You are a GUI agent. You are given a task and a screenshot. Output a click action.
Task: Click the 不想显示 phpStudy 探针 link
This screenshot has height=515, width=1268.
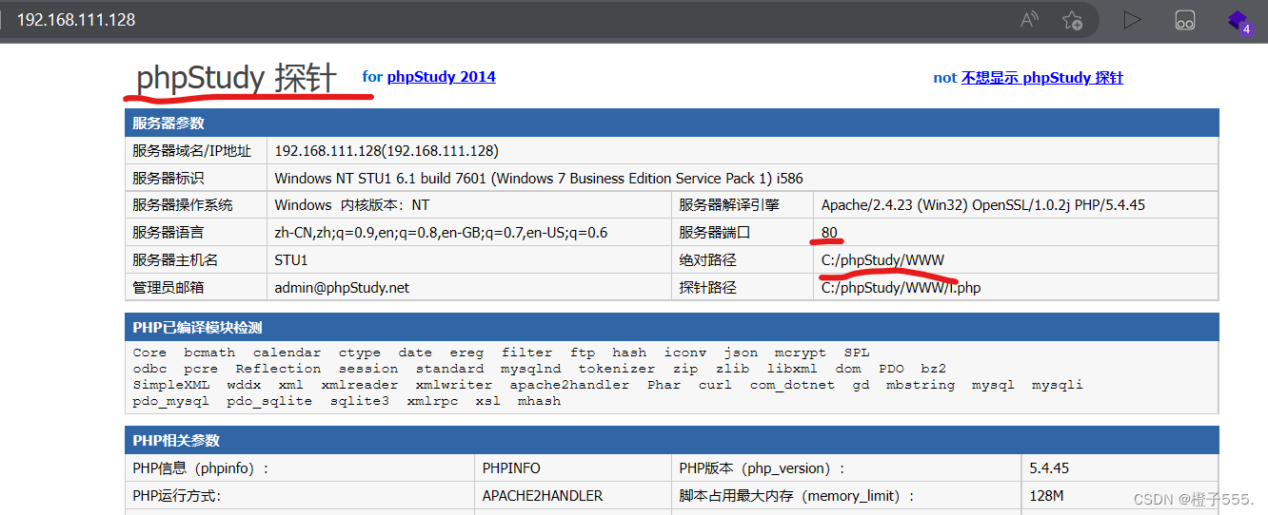pyautogui.click(x=1041, y=78)
